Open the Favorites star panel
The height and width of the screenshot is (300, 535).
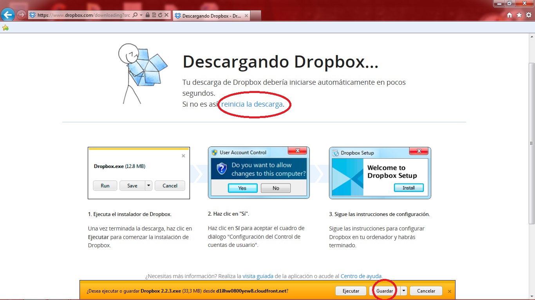point(519,15)
